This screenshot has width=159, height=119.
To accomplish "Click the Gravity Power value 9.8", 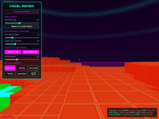I will point(37,56).
